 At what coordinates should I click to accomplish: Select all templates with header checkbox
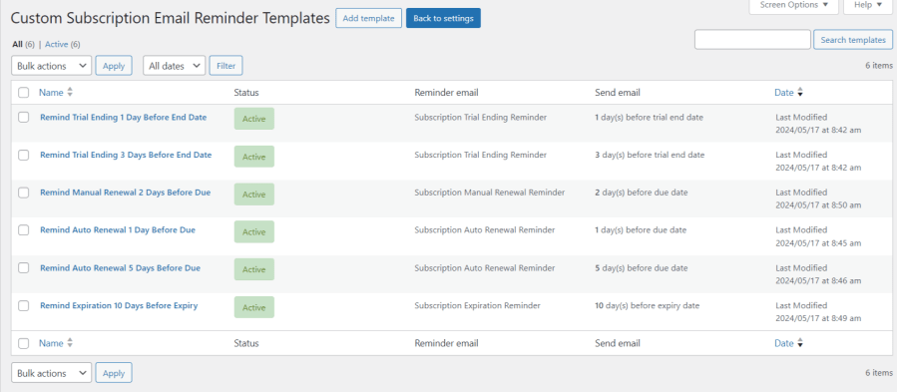pos(24,92)
